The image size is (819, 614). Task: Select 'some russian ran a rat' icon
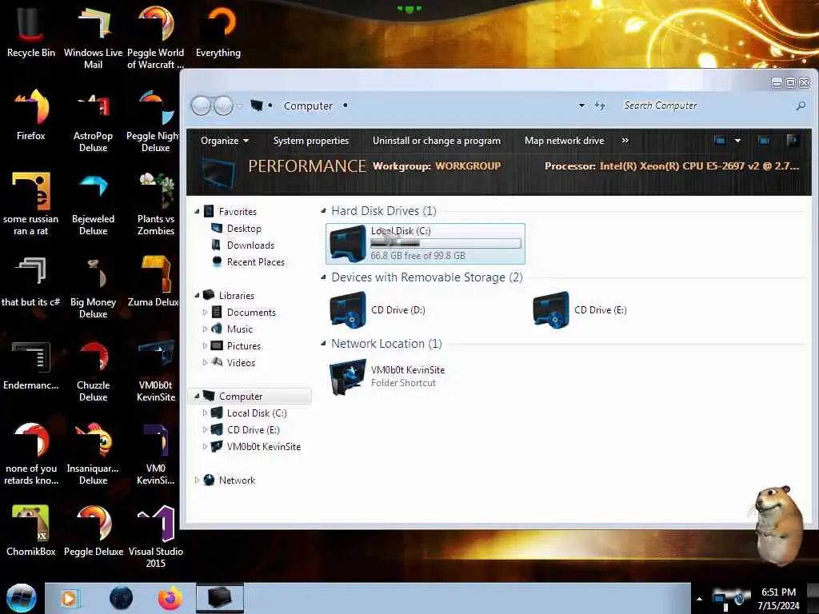point(31,204)
